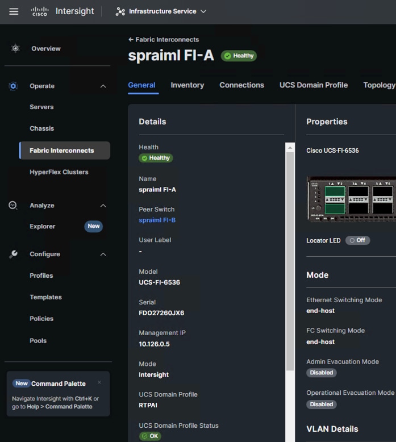Click the Ethernet Switching Mode end-host value
Screen dimensions: 396x442
point(320,311)
